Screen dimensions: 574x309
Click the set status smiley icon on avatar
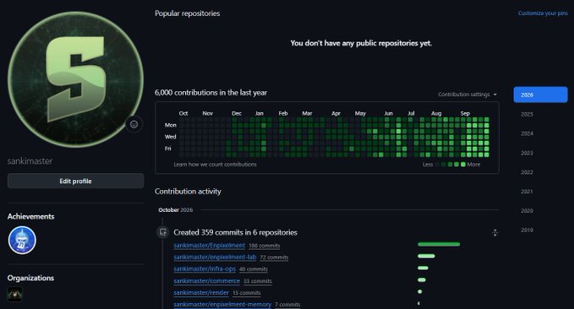click(x=134, y=124)
